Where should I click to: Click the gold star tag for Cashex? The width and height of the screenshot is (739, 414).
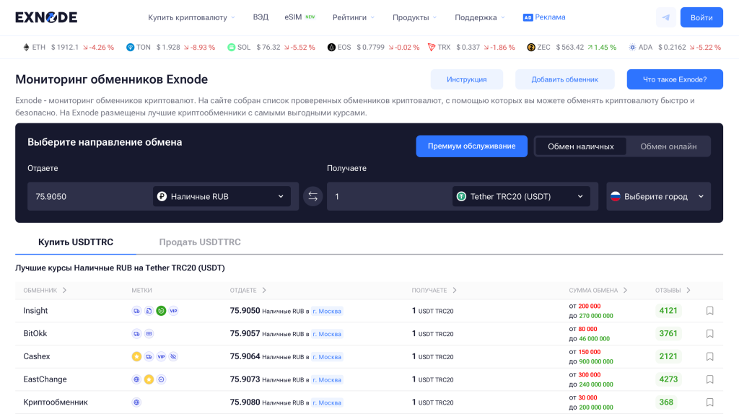[136, 356]
